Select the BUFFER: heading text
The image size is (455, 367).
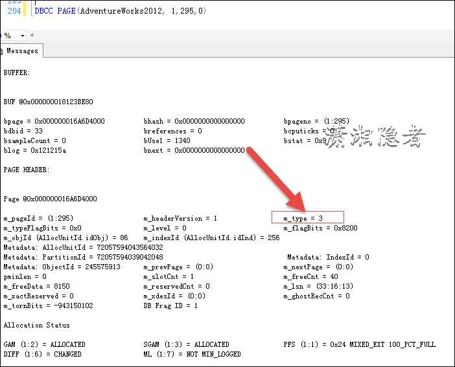pos(17,72)
